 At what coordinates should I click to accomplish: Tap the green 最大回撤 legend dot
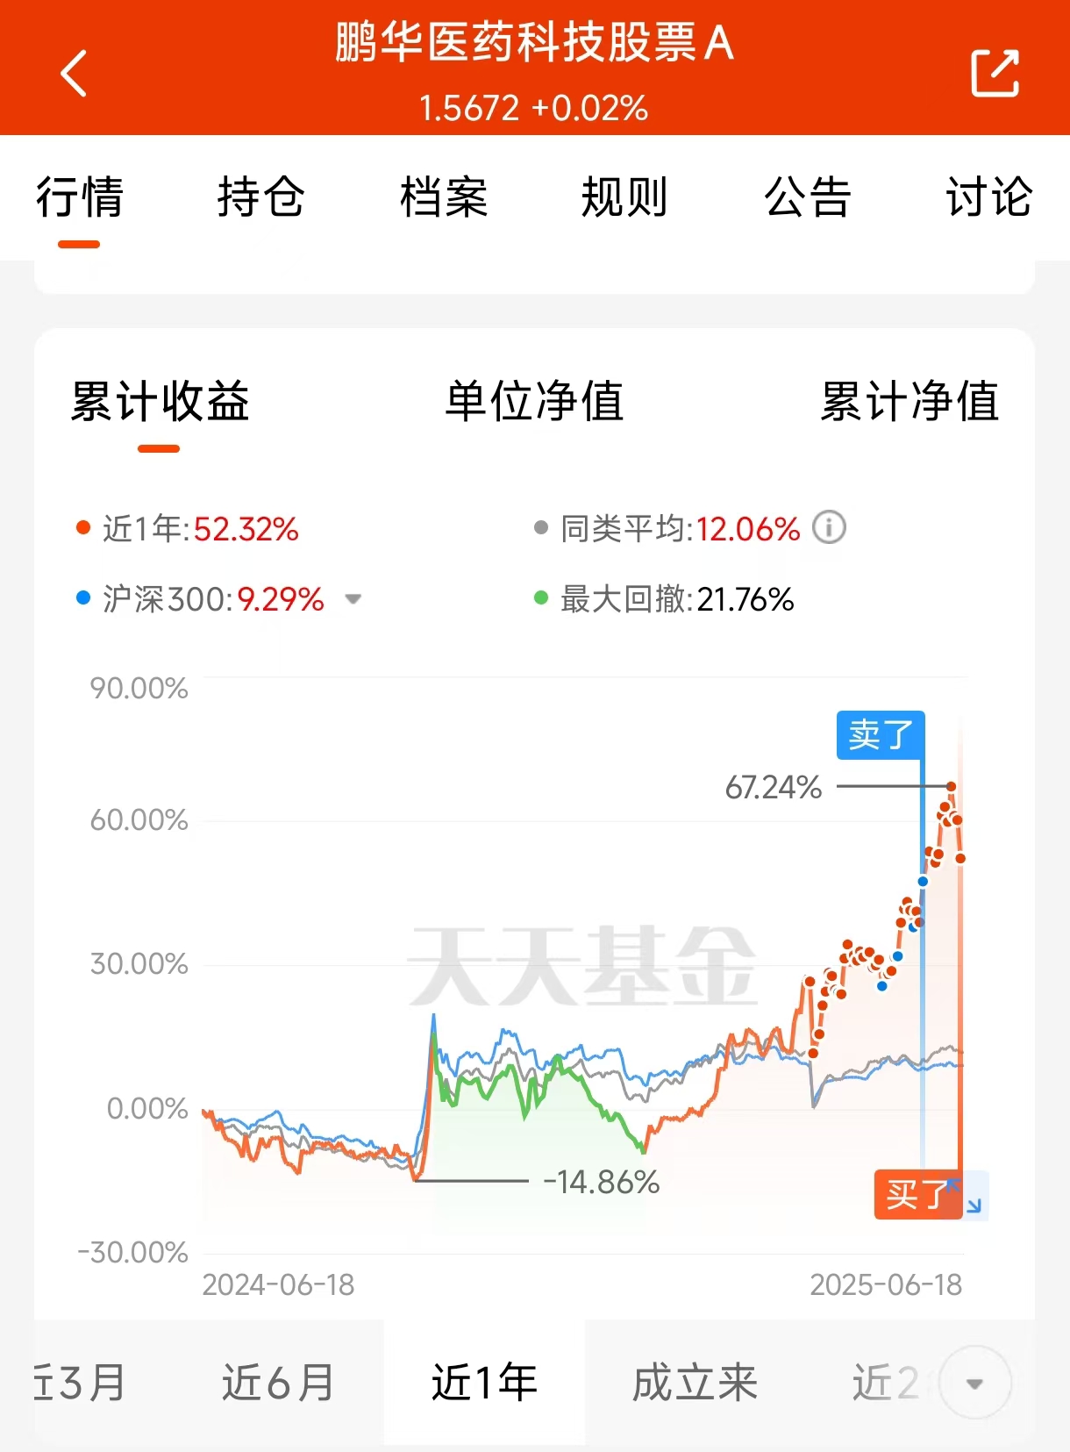(541, 598)
